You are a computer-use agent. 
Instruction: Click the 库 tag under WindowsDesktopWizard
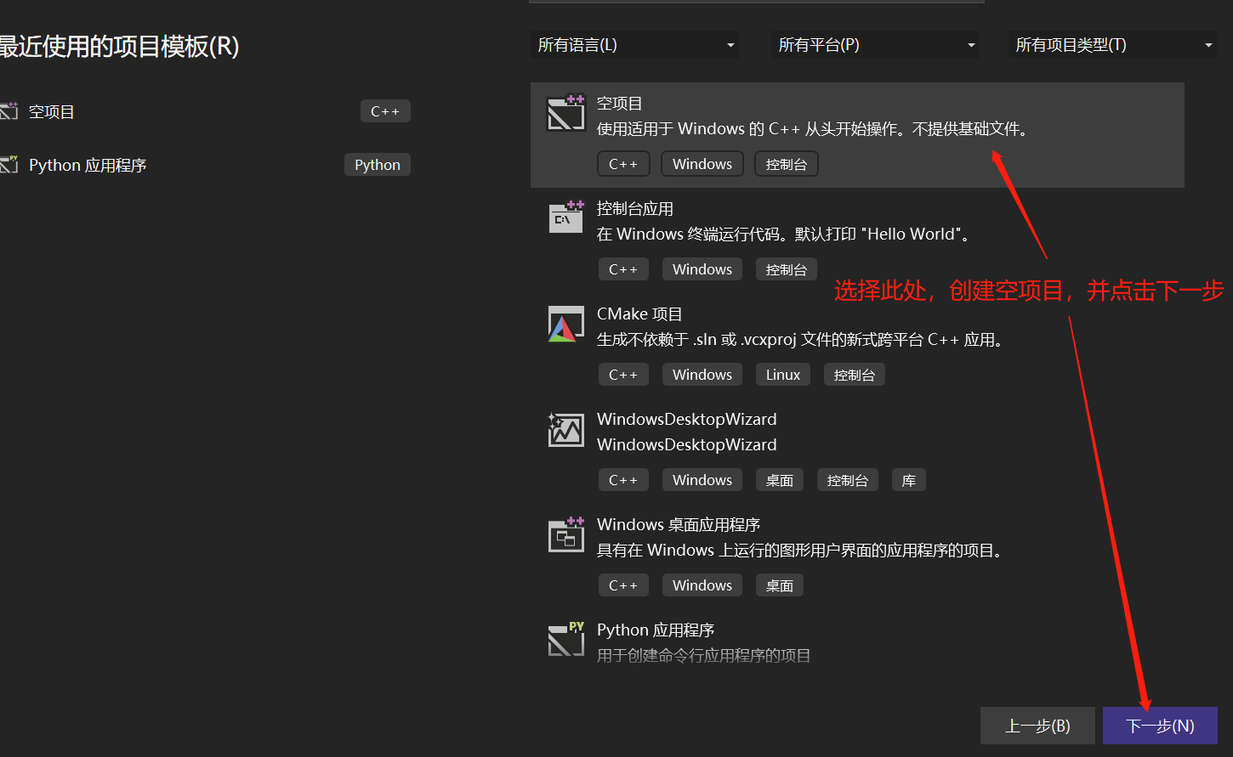coord(909,480)
